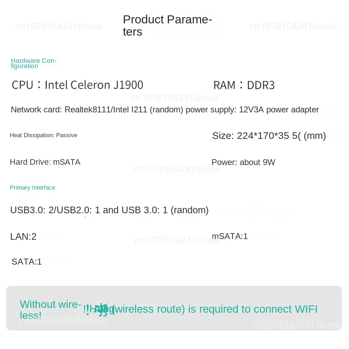The height and width of the screenshot is (349, 349).
Task: Click the CPU Intel Celeron J1900 text
Action: point(77,85)
